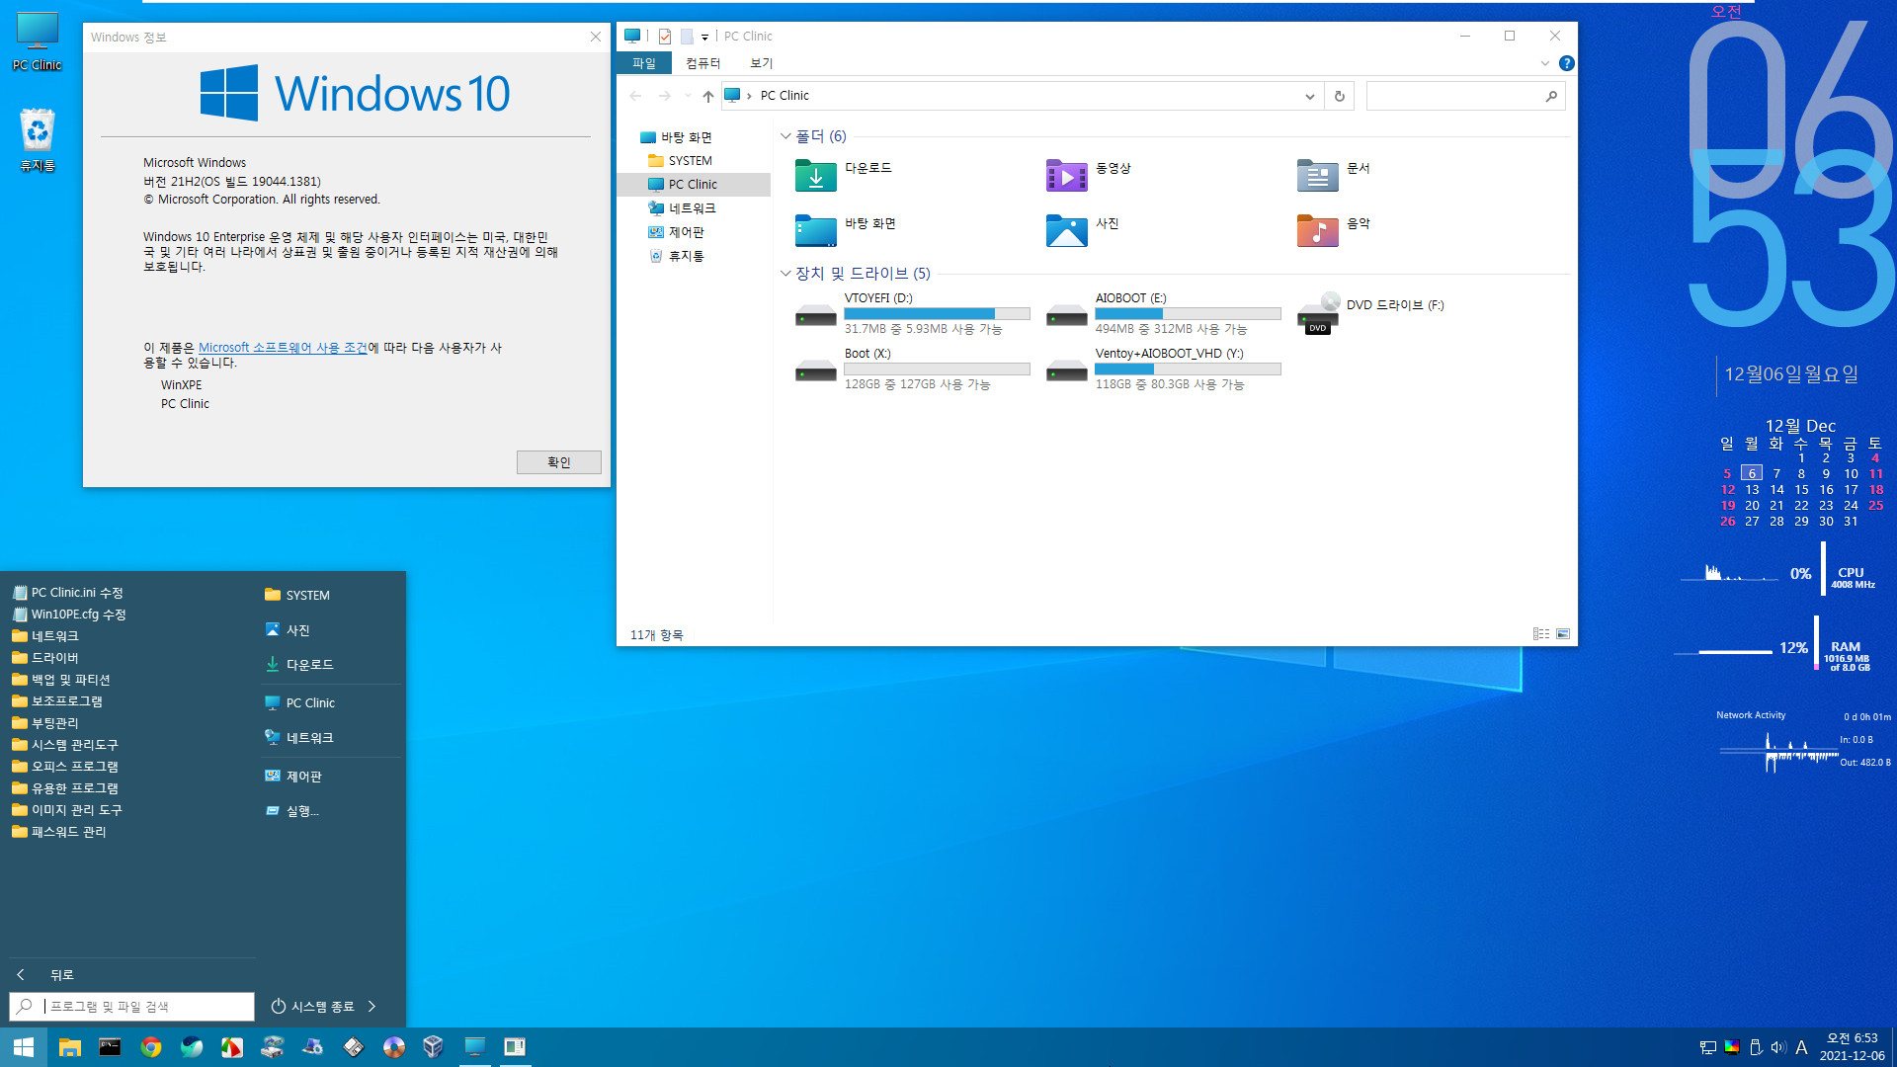Click the disc icon in the taskbar
Image resolution: width=1897 pixels, height=1067 pixels.
pyautogui.click(x=393, y=1047)
